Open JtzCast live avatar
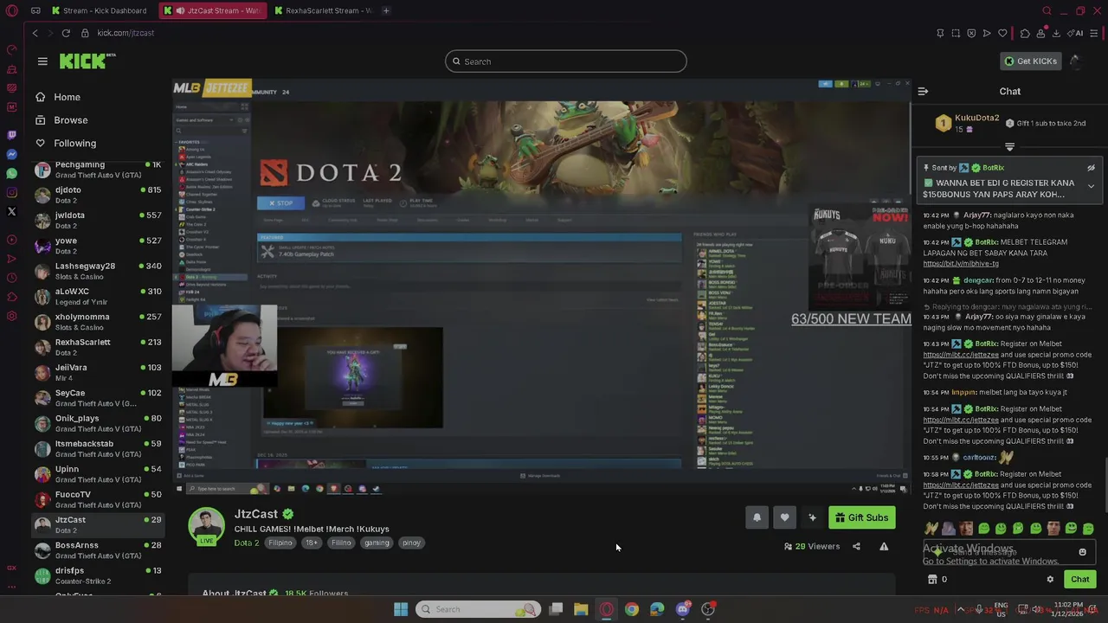Image resolution: width=1108 pixels, height=623 pixels. pyautogui.click(x=207, y=527)
